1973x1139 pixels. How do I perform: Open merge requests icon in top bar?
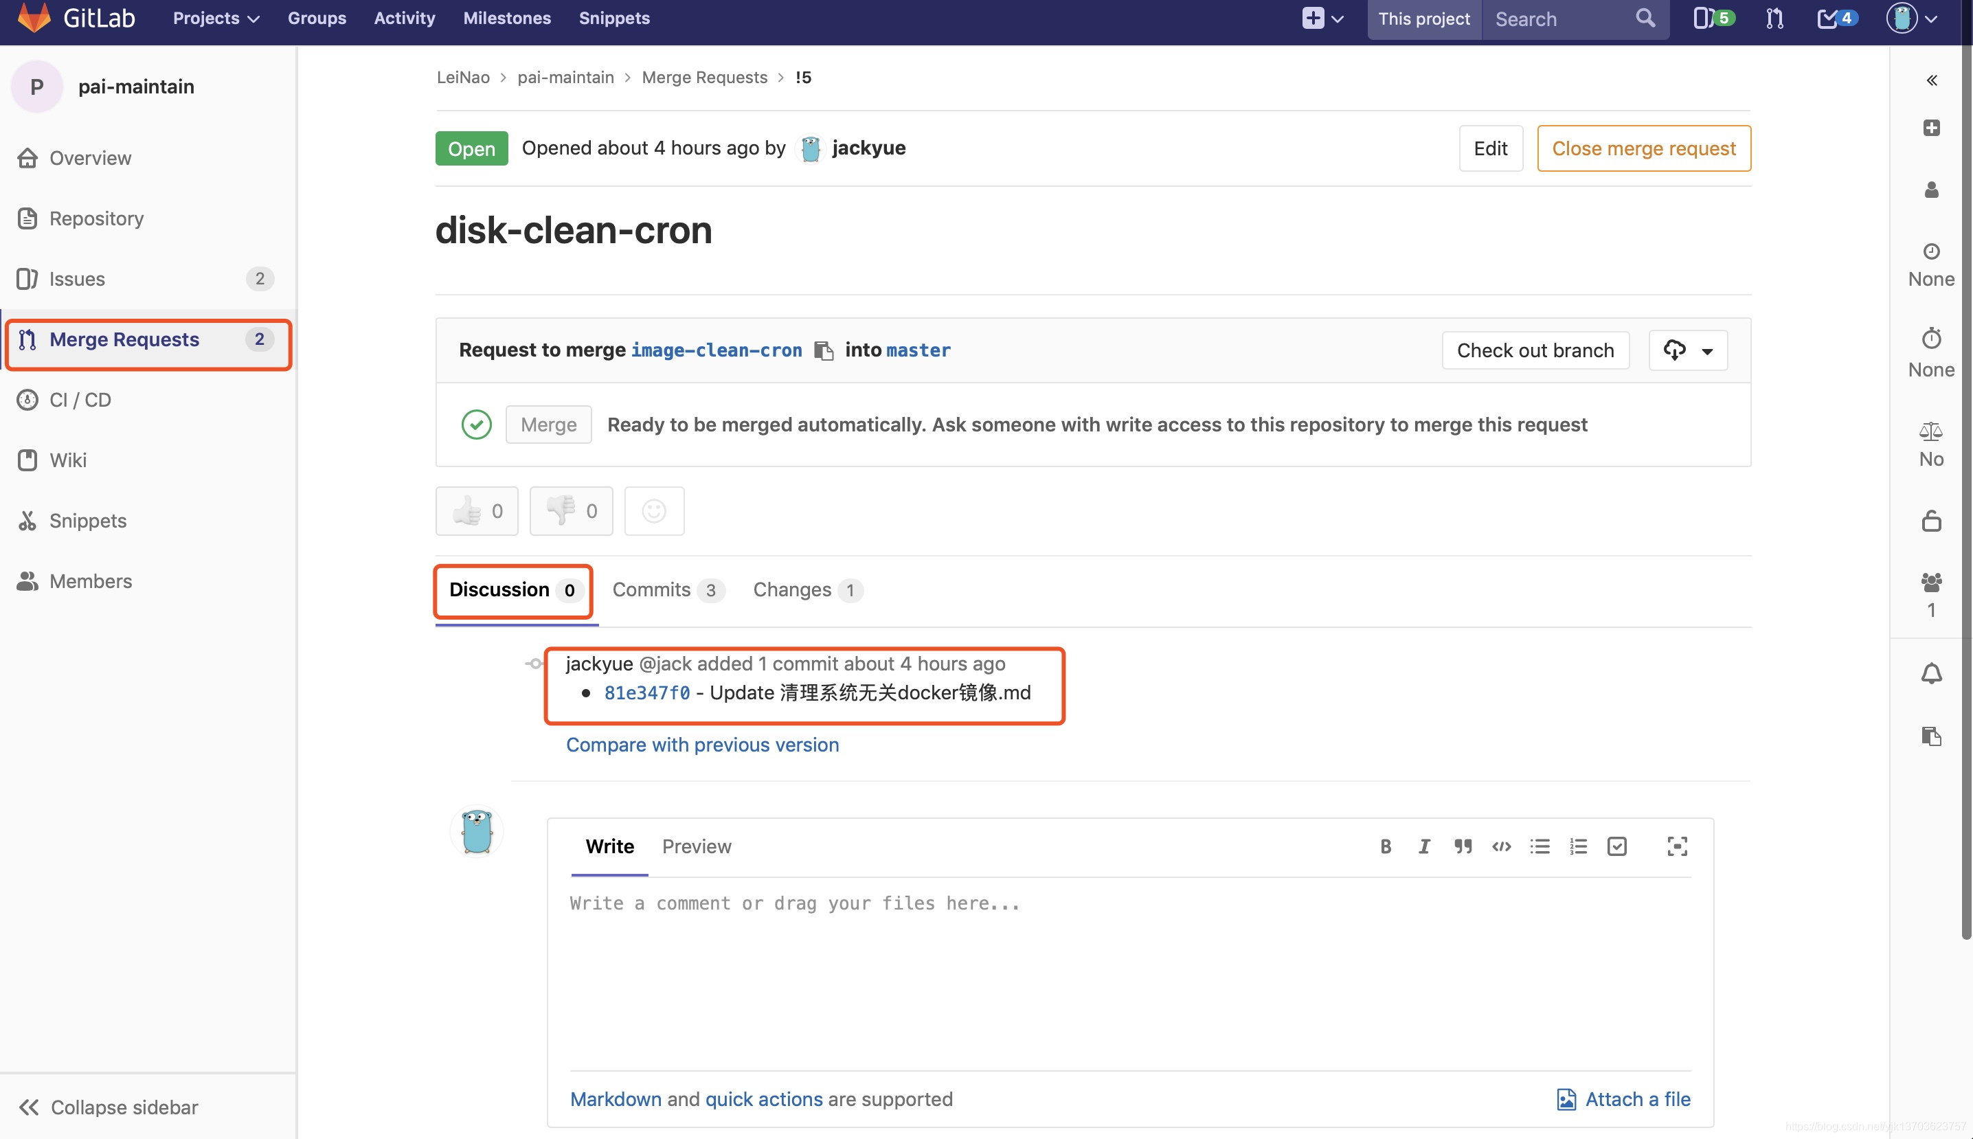click(x=1774, y=18)
